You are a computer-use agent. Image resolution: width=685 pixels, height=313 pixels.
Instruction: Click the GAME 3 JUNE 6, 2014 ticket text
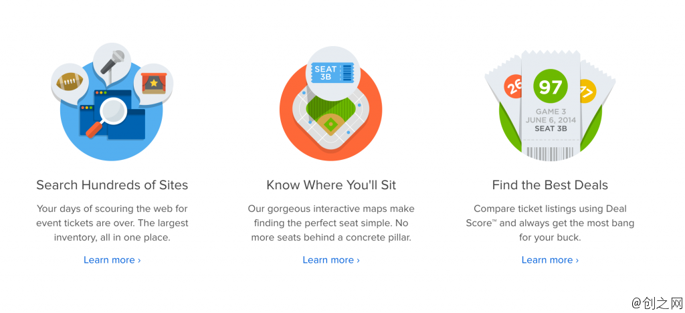[x=551, y=116]
